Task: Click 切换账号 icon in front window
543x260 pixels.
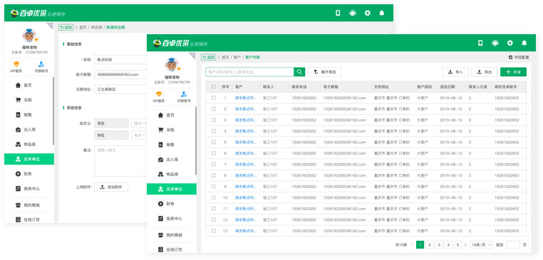Action: point(184,94)
